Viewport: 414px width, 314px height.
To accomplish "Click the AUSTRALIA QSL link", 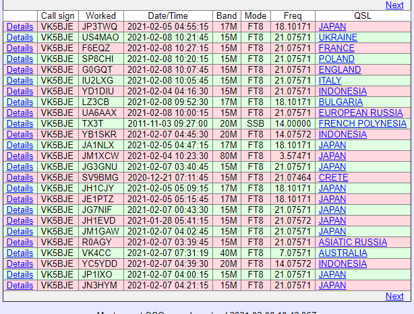I will tap(343, 253).
